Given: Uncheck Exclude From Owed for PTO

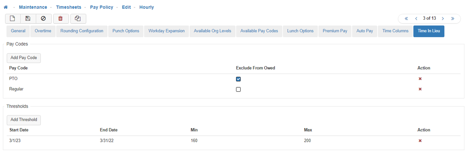Looking at the screenshot, I should tap(238, 79).
